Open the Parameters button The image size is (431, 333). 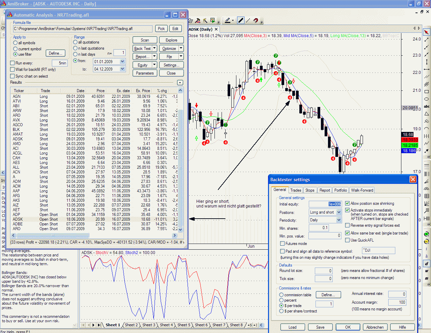(x=145, y=73)
